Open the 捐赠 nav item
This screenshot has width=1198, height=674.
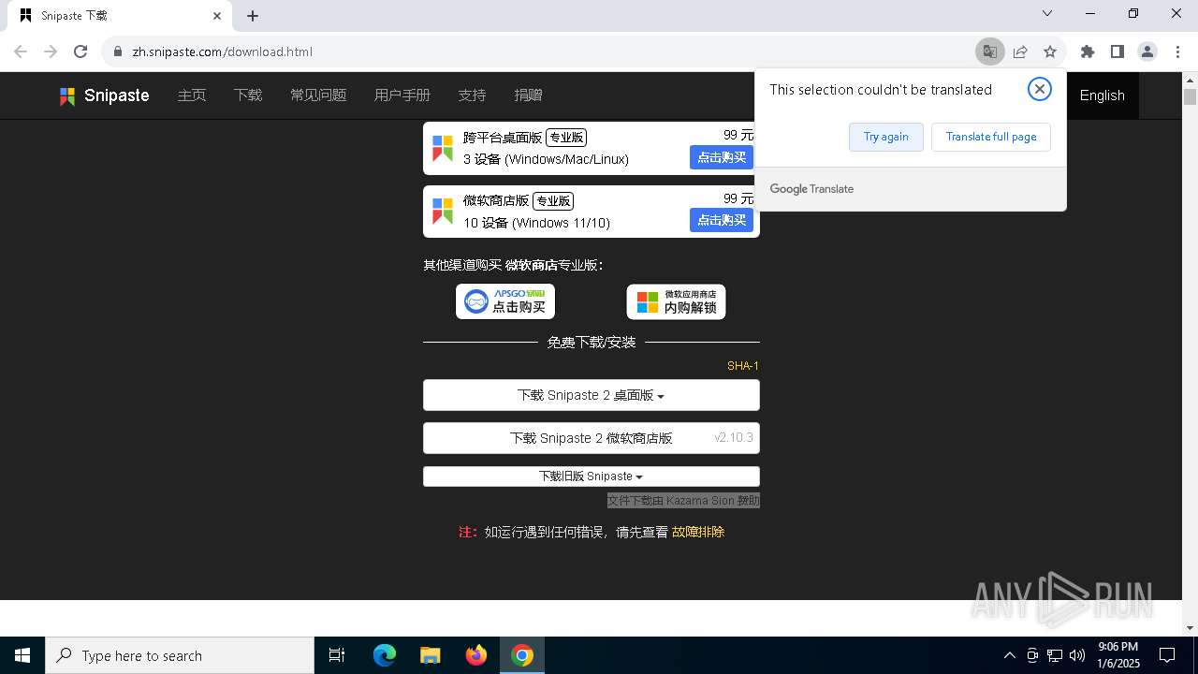coord(528,95)
